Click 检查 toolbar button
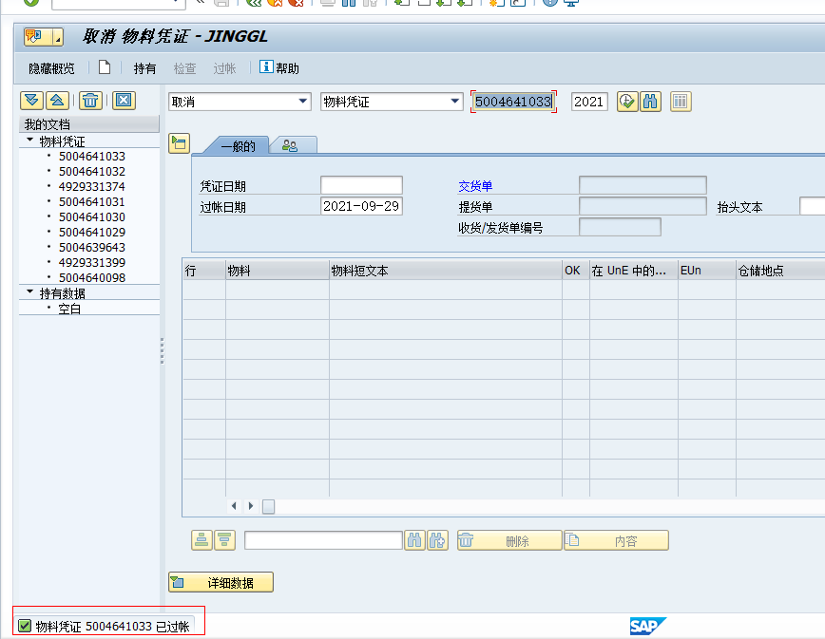This screenshot has height=639, width=825. pos(184,68)
